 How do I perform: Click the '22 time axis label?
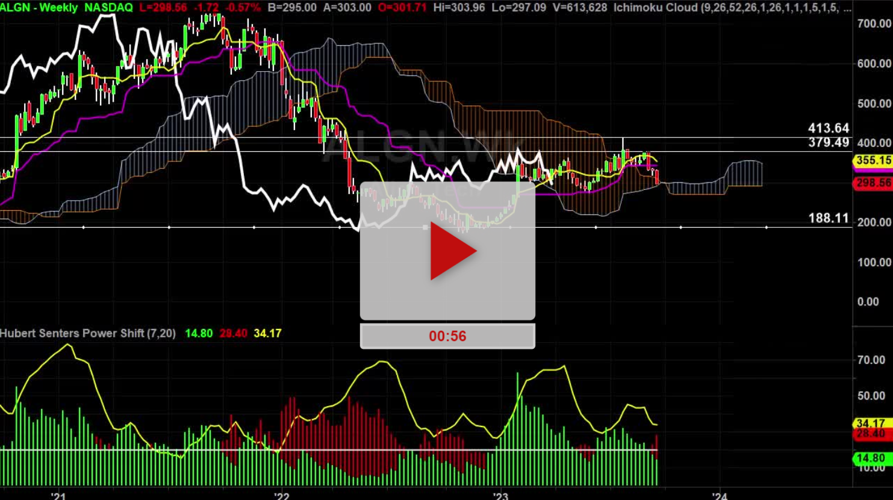pos(281,496)
